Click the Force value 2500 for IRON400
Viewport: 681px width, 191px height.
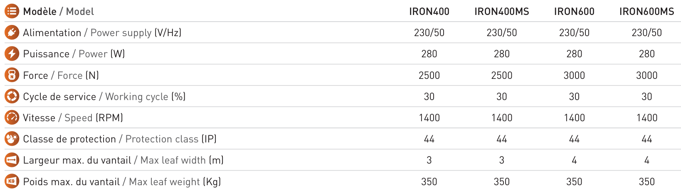pyautogui.click(x=429, y=76)
